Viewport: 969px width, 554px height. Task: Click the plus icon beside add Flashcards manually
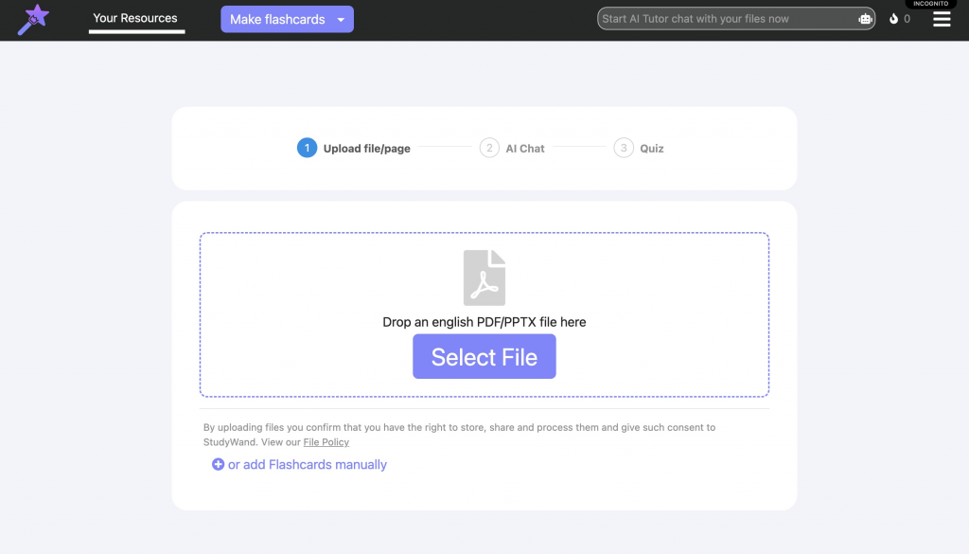click(218, 464)
